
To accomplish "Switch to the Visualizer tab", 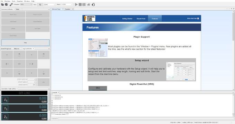I will click(x=68, y=9).
